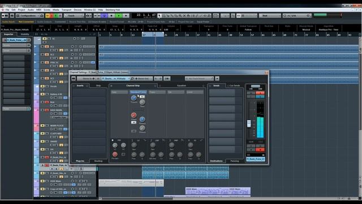Mute the MAIN PLUCK track

(42, 126)
